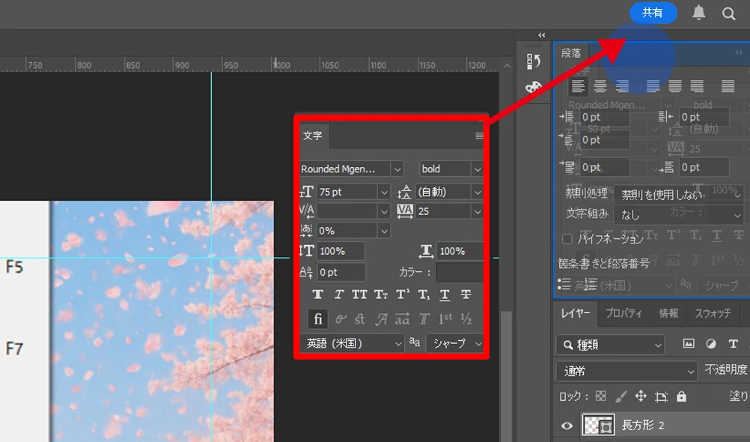The height and width of the screenshot is (442, 750).
Task: Open the tsume 0% dropdown
Action: (x=384, y=231)
